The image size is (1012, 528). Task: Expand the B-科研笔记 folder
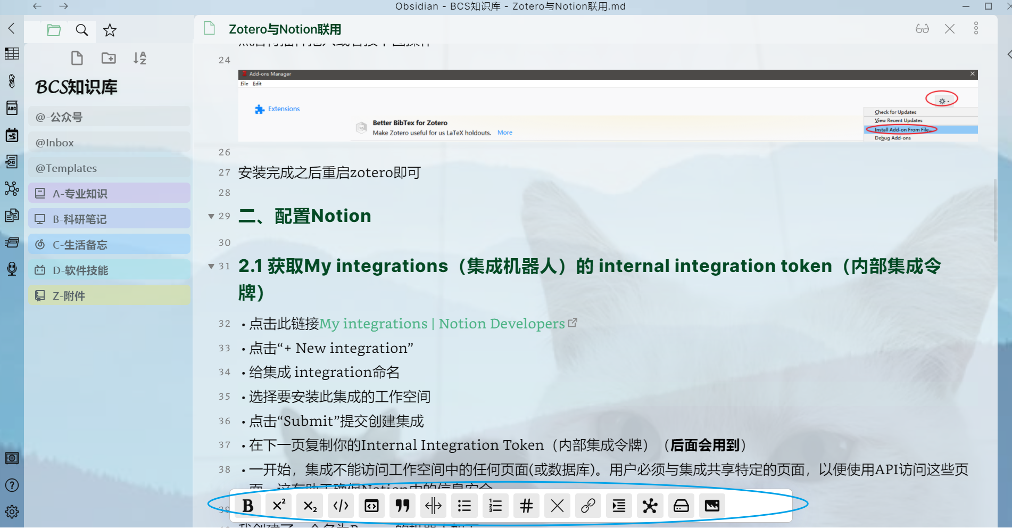[x=109, y=219]
